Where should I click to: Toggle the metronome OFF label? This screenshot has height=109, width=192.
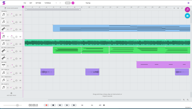100,105
